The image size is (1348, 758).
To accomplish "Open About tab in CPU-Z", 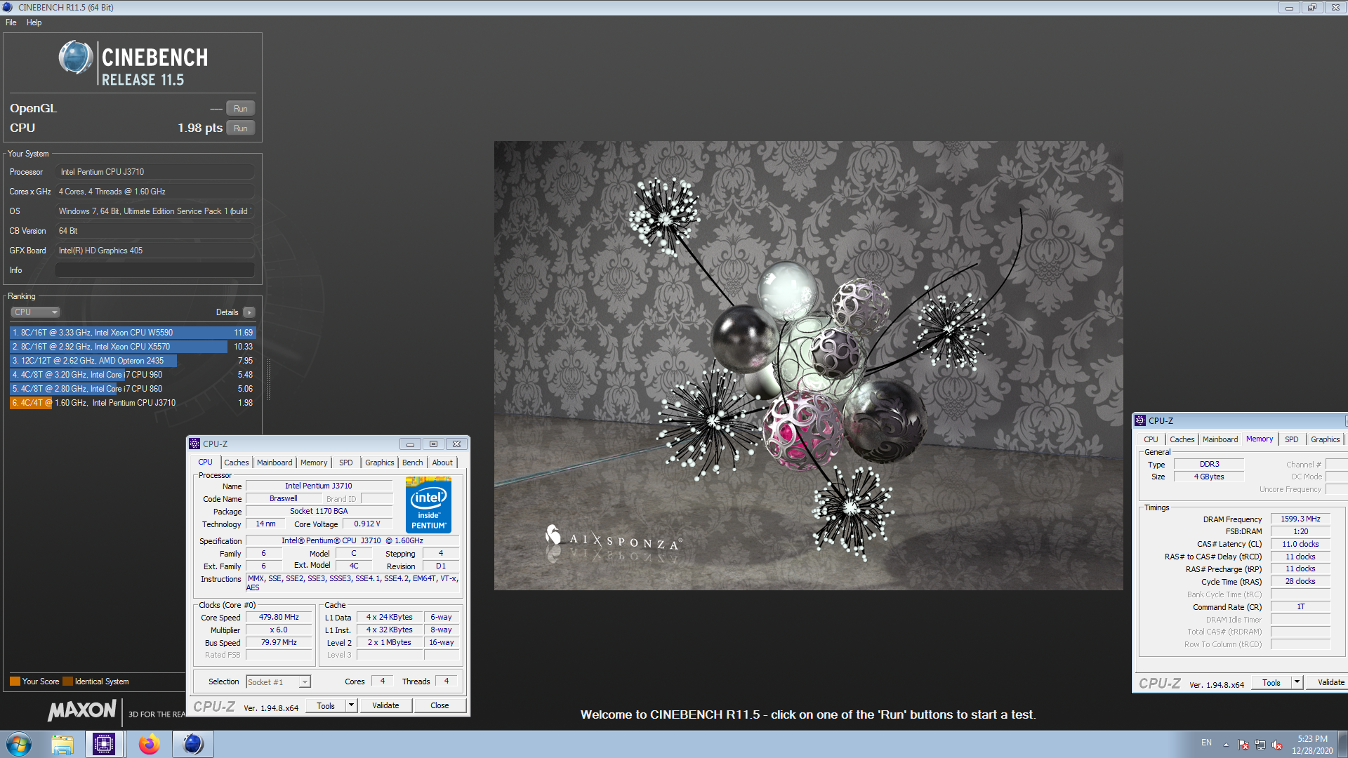I will click(x=442, y=463).
